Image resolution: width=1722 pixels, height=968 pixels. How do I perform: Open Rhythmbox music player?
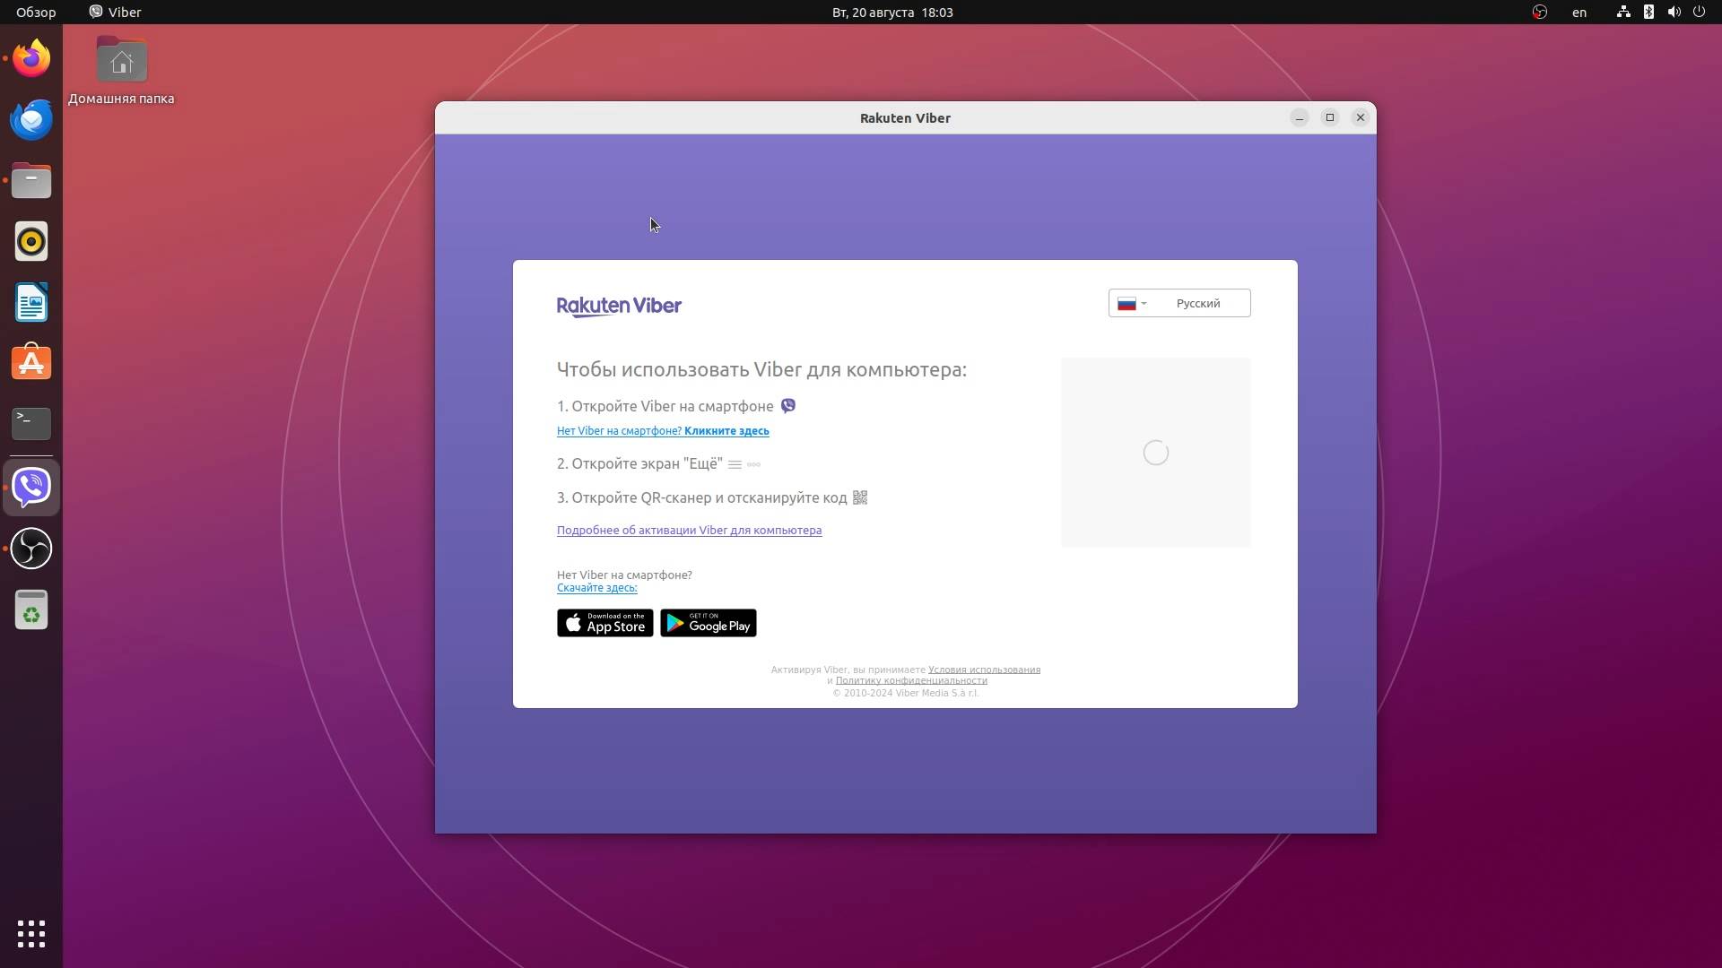(31, 241)
